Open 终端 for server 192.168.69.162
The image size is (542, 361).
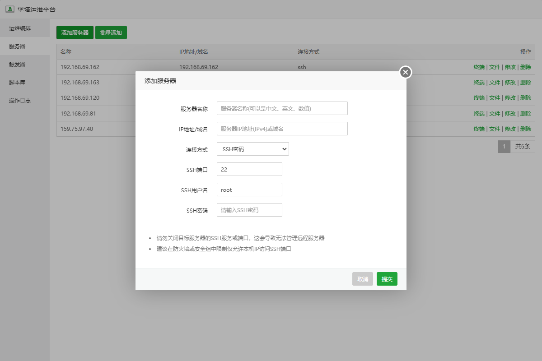(x=479, y=67)
